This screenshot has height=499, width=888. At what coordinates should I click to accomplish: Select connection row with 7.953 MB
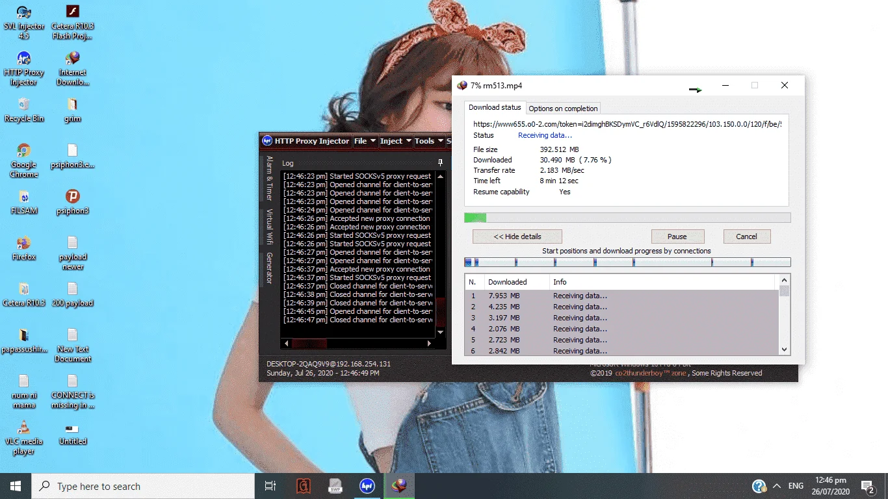(x=621, y=296)
